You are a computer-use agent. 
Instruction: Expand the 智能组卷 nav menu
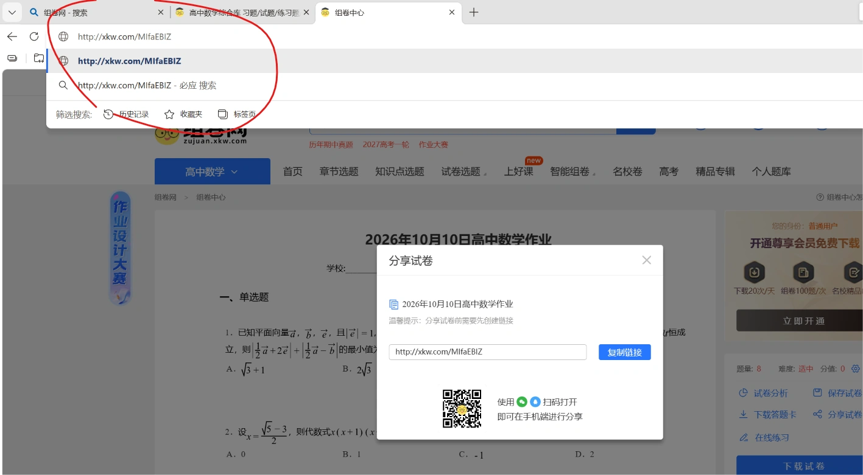(x=572, y=172)
